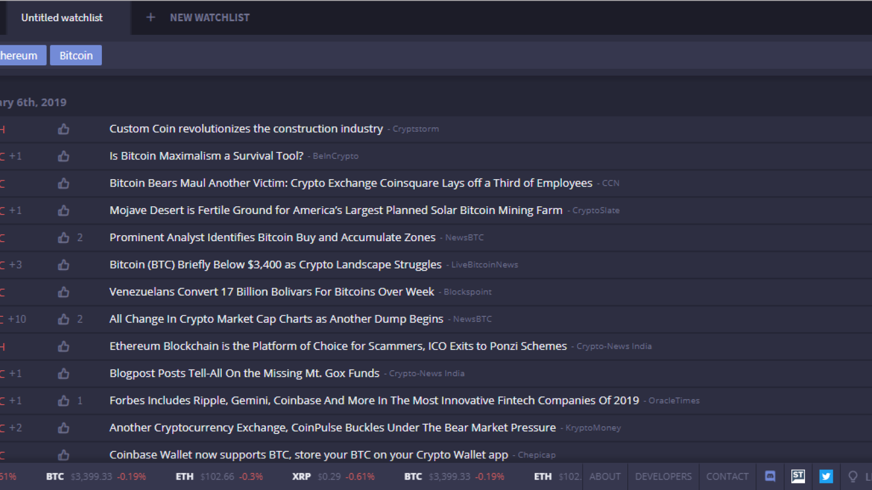Screen dimensions: 872x490
Task: Click XRP $0.29 ticker entry
Action: (333, 477)
